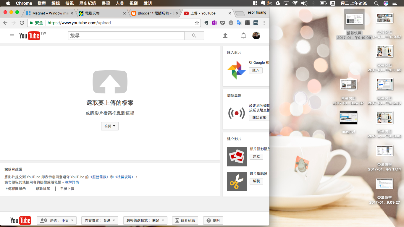Click the 觀看紀錄 history button
The image size is (404, 227).
pyautogui.click(x=185, y=220)
